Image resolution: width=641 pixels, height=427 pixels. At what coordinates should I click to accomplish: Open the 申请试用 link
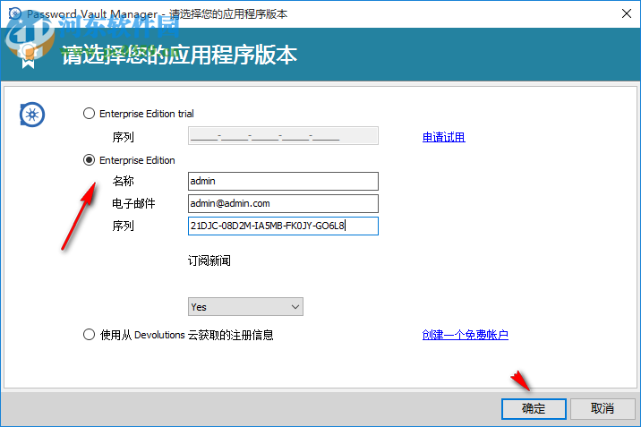point(443,137)
